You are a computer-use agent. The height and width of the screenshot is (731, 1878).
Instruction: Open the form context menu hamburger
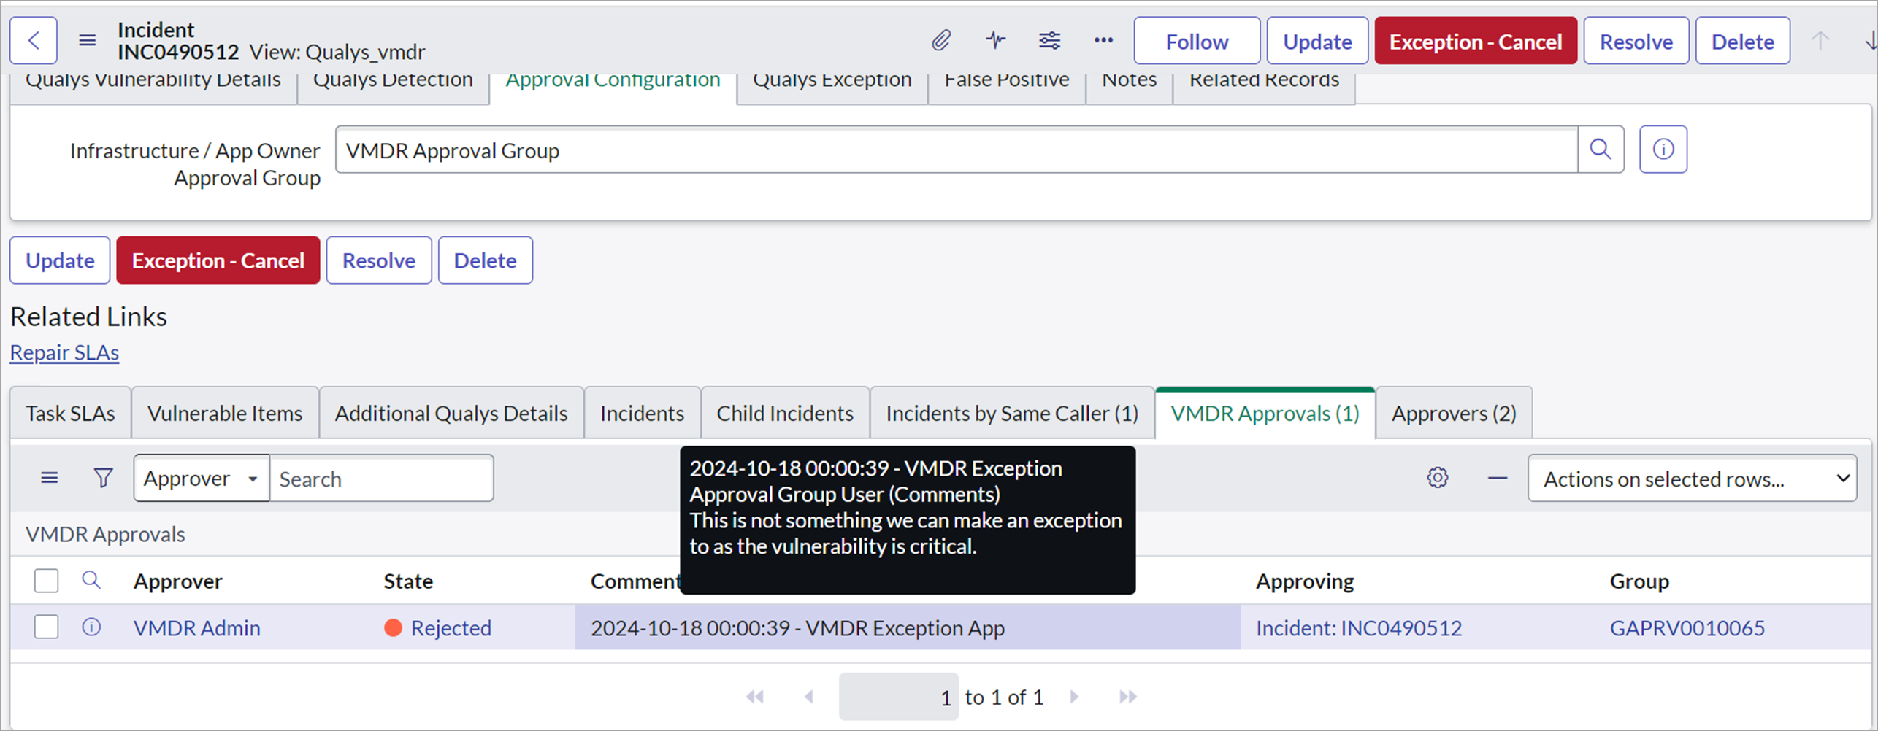click(x=86, y=40)
